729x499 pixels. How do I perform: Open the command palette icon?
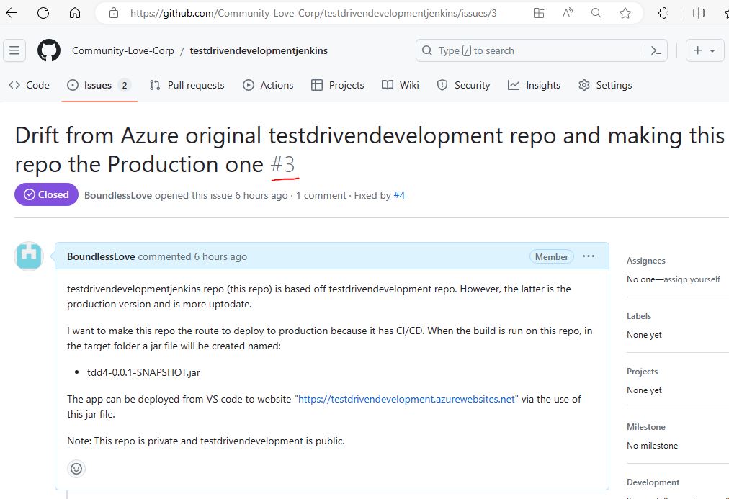656,50
